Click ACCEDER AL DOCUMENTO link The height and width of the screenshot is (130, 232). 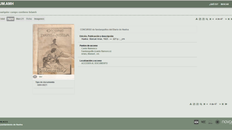click(x=94, y=63)
